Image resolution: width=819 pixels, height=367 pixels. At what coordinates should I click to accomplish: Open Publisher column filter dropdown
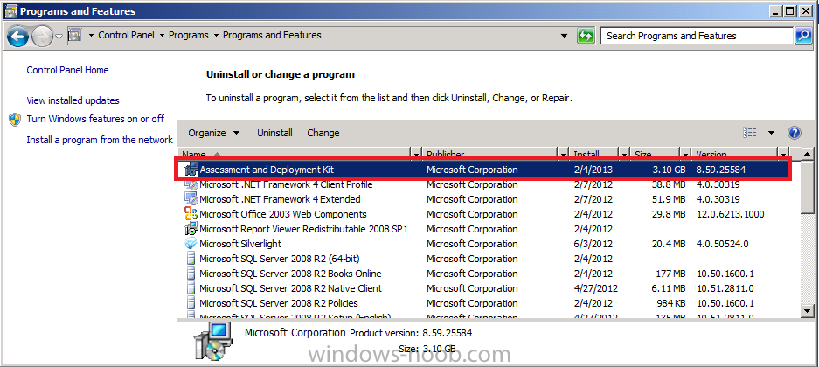click(563, 154)
